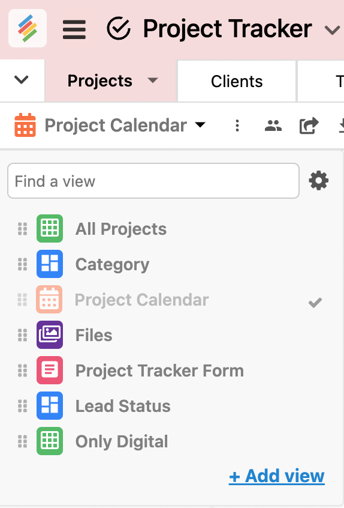
Task: Select the Projects tab
Action: 100,80
